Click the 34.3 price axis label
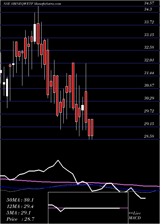160x224 pixels. (148, 9)
